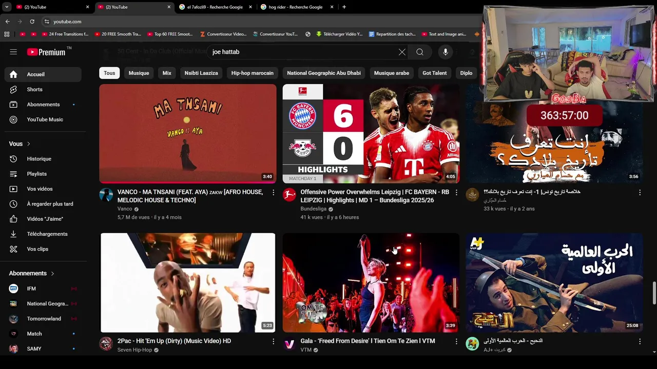Open options menu for Gala video
Image resolution: width=657 pixels, height=369 pixels.
point(456,341)
